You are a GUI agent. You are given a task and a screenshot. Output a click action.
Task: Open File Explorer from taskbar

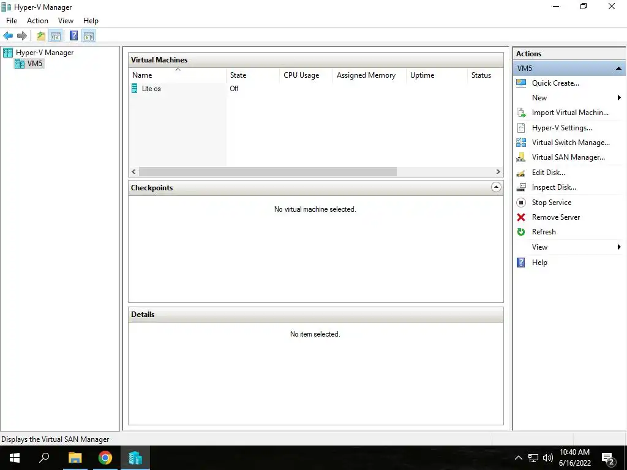coord(75,458)
